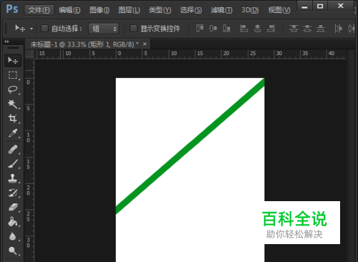Select the Move tool in toolbox
Screen dimensions: 358x262
click(13, 61)
